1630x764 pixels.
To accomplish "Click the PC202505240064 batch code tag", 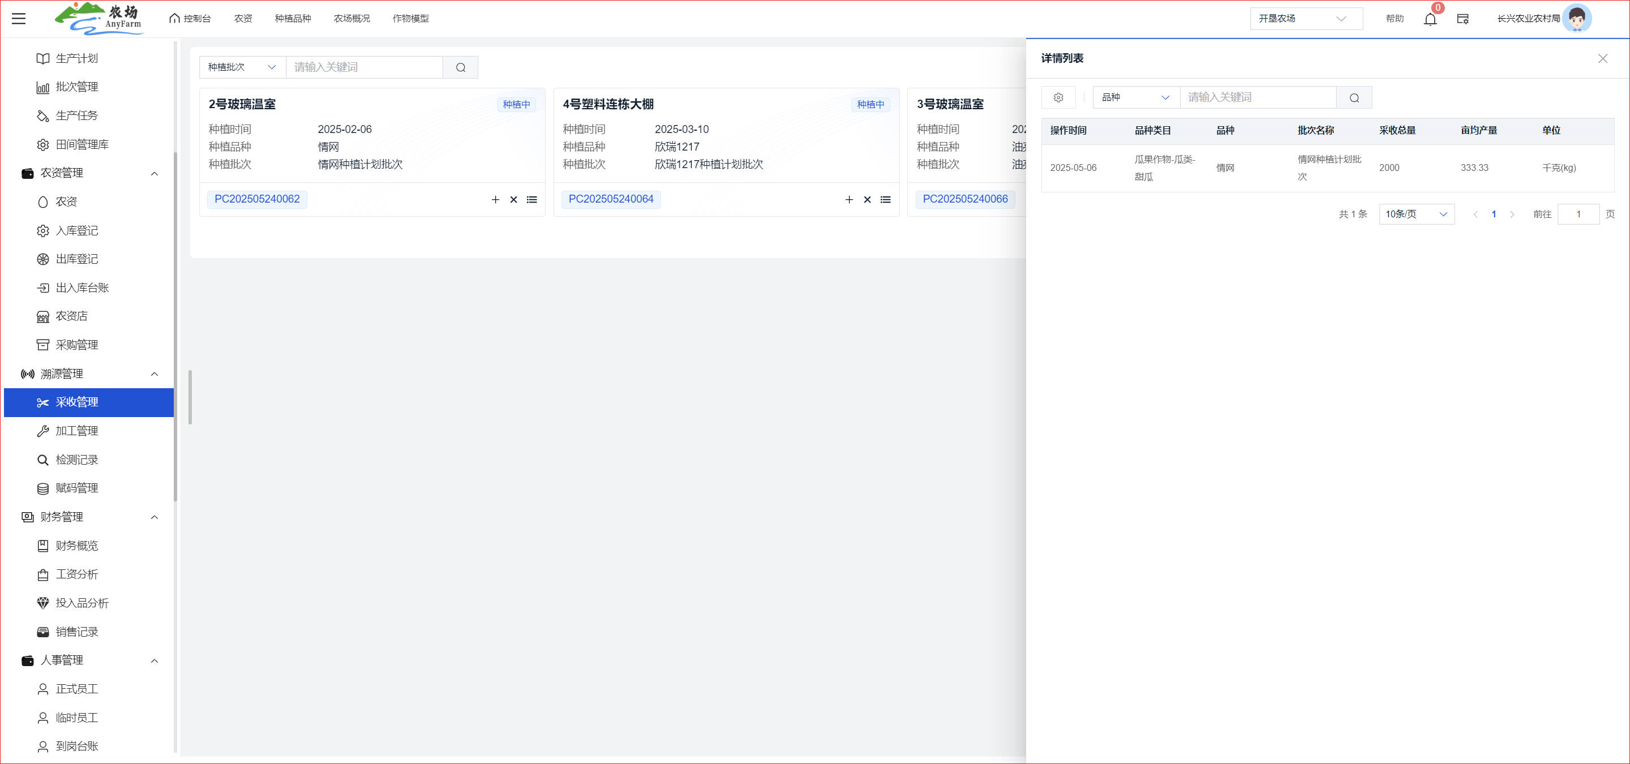I will [x=611, y=199].
